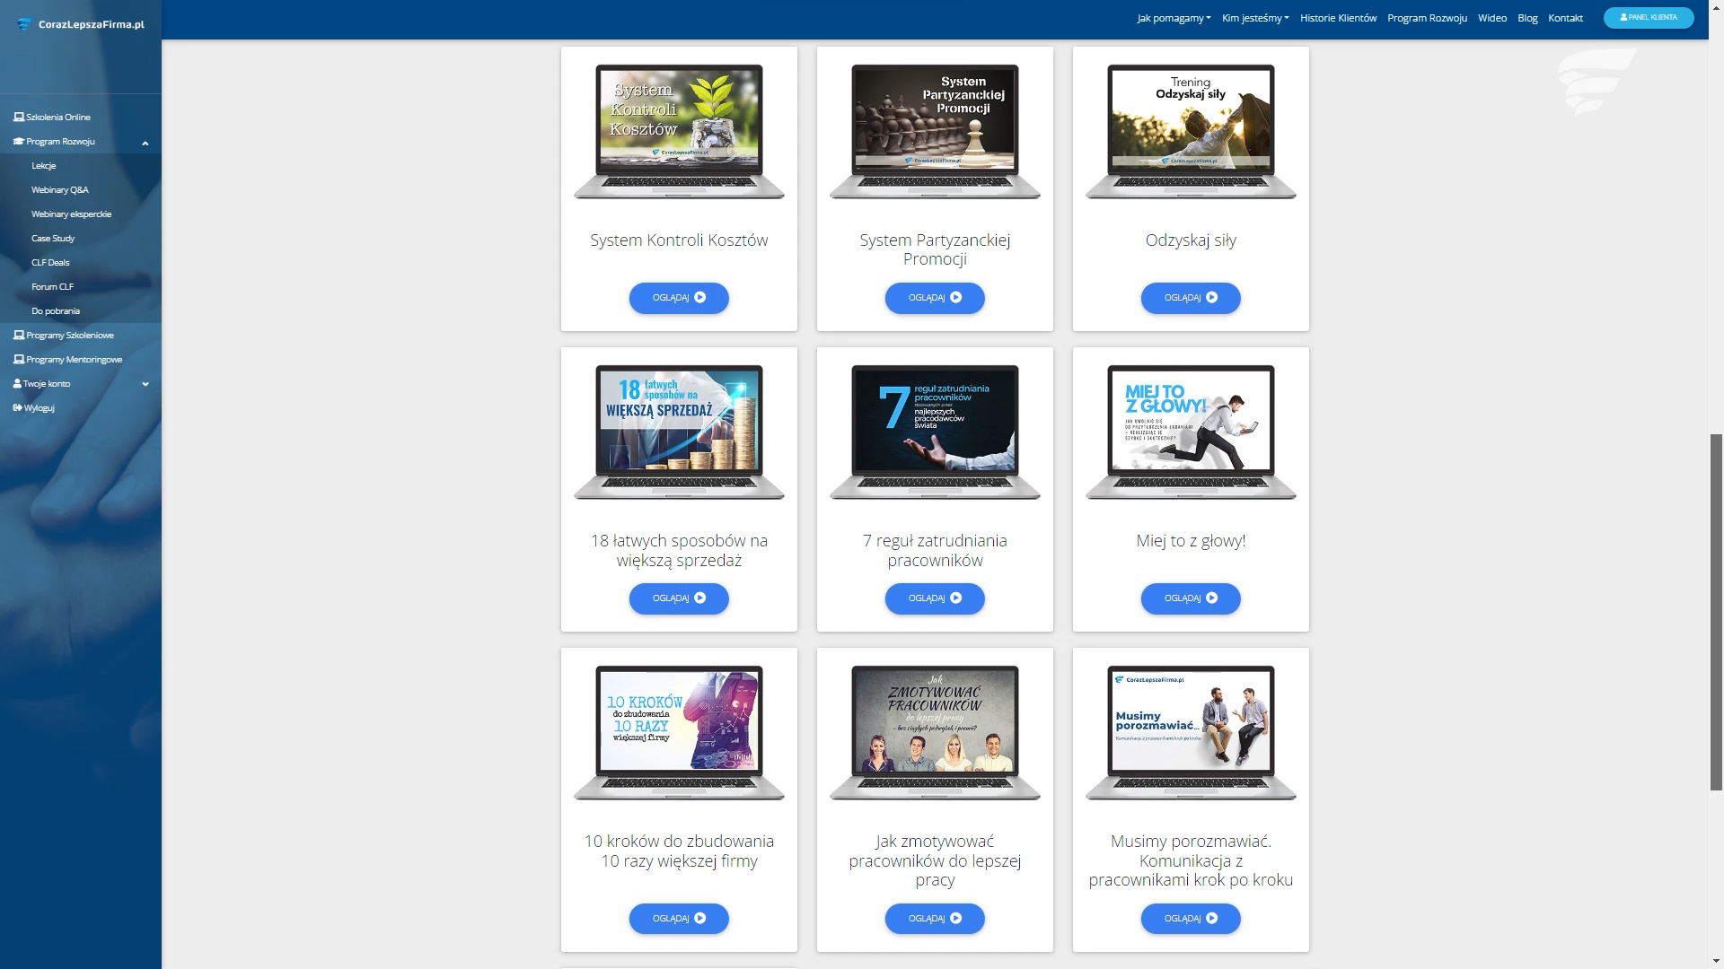This screenshot has height=969, width=1724.
Task: Collapse the Program Rozwoju sidebar section
Action: point(145,143)
